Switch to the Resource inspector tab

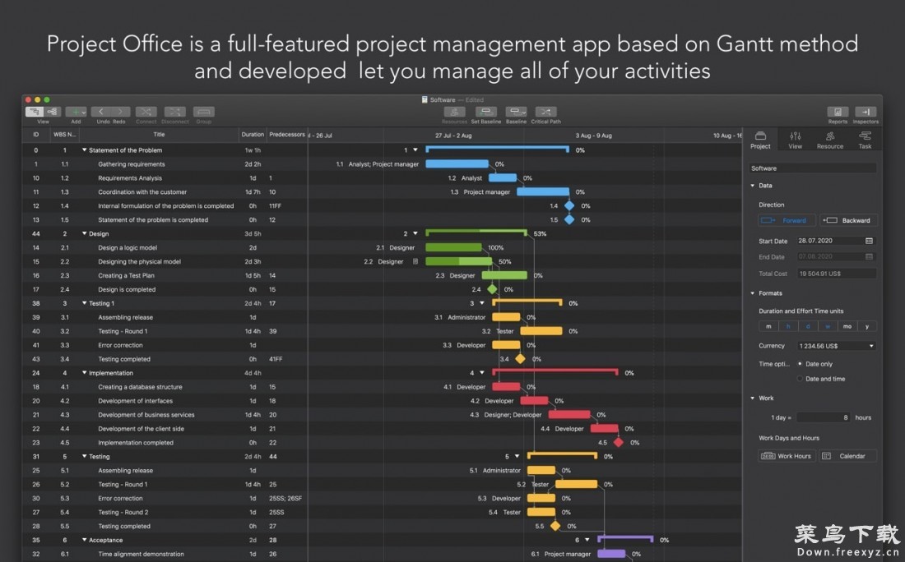(x=830, y=140)
